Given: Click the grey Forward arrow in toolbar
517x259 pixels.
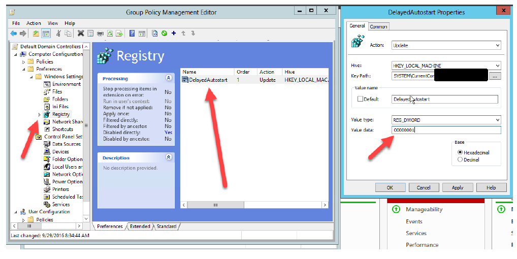Looking at the screenshot, I should click(x=23, y=34).
